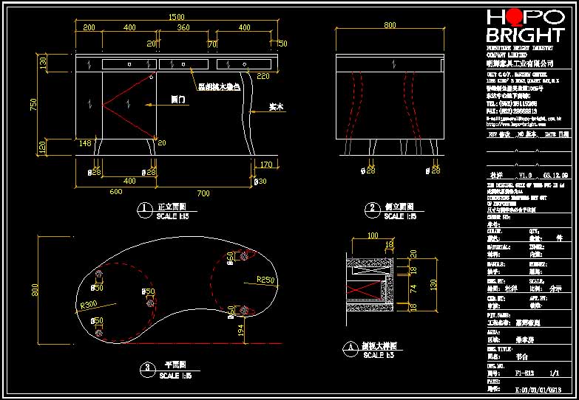Click the 200 dimension at top left
This screenshot has width=579, height=400.
point(89,27)
